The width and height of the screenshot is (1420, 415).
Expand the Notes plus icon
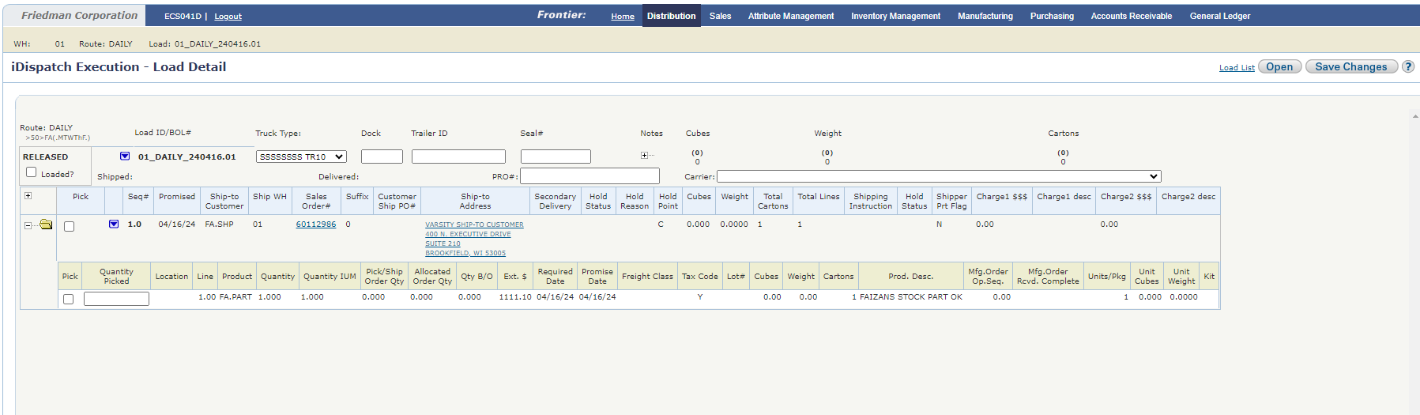(644, 156)
